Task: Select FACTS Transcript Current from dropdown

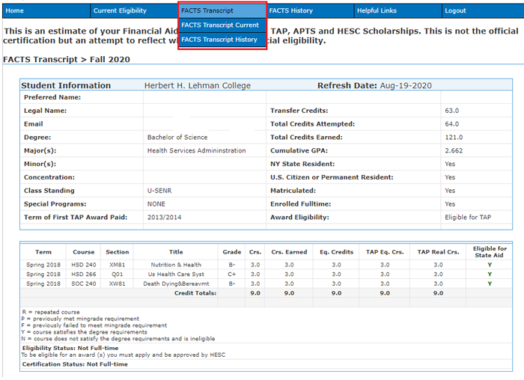Action: pyautogui.click(x=220, y=25)
